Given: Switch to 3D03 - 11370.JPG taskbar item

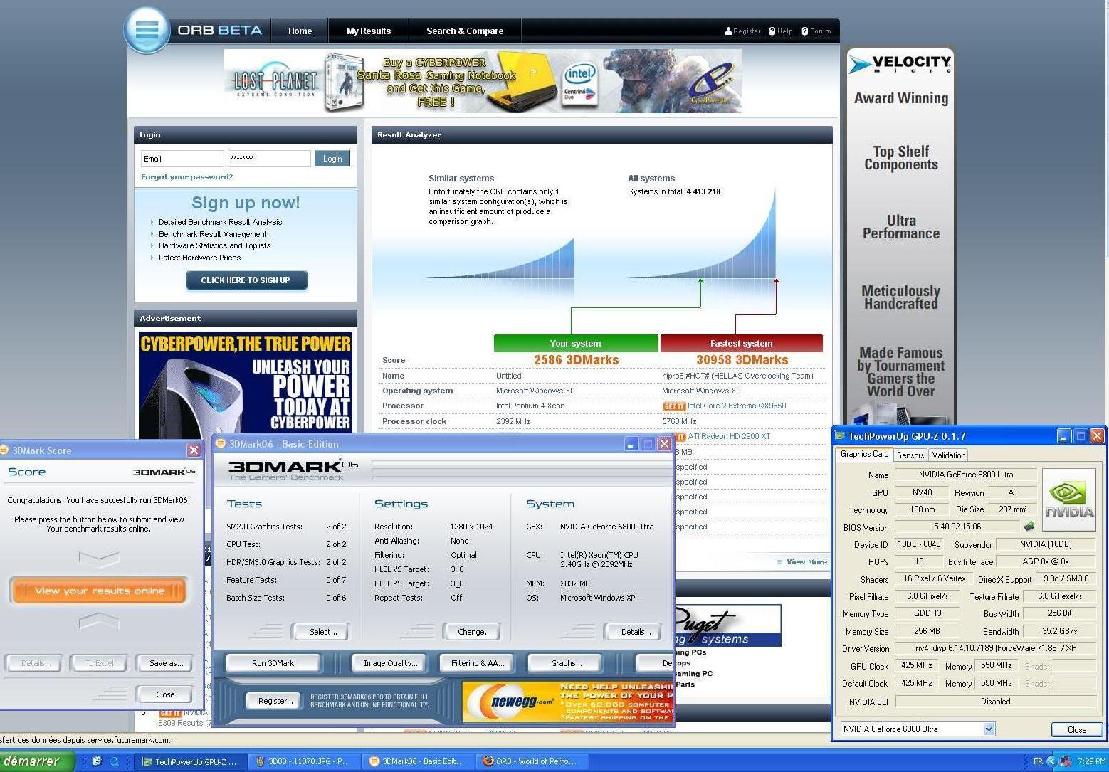Looking at the screenshot, I should [x=304, y=761].
